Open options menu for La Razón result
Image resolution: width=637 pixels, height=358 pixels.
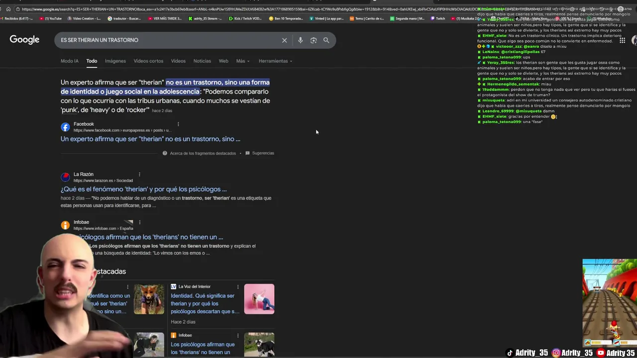(x=139, y=175)
